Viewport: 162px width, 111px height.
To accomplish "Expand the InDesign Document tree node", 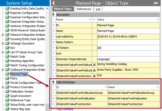I will (3, 44).
